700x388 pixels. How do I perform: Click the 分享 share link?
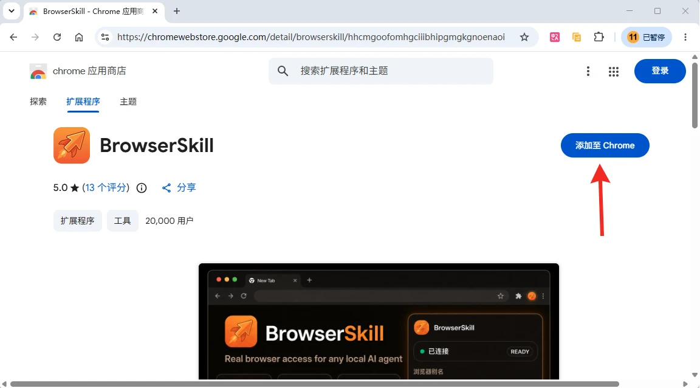[x=179, y=188]
